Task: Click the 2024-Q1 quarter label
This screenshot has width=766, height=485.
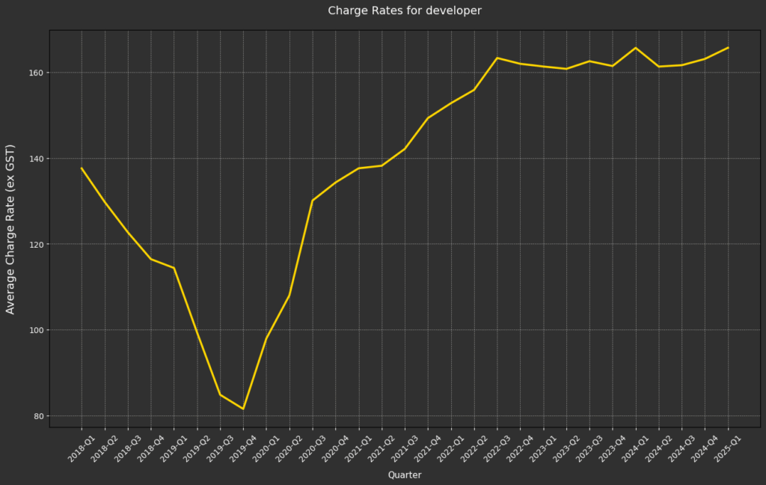Action: point(635,449)
